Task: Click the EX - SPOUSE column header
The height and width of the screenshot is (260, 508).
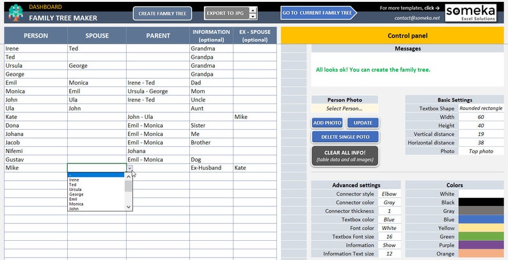Action: pyautogui.click(x=255, y=36)
